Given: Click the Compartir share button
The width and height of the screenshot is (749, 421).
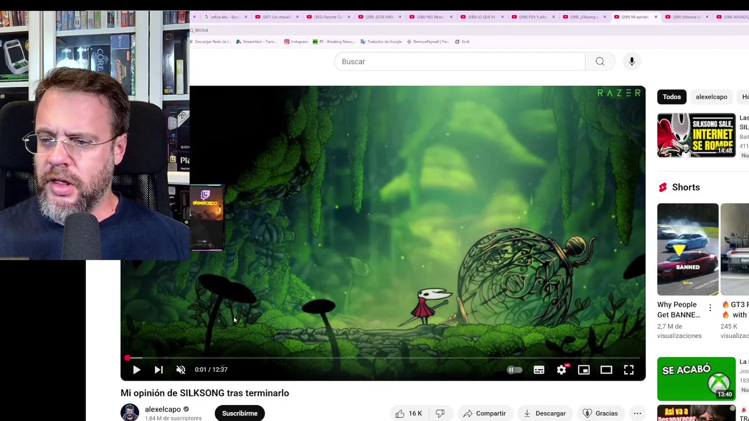Looking at the screenshot, I should click(485, 413).
